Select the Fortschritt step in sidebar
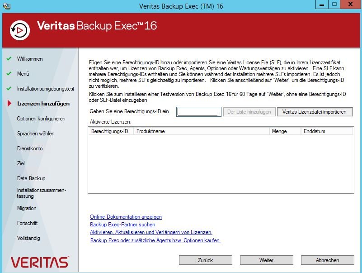The height and width of the screenshot is (273, 362). click(x=27, y=223)
